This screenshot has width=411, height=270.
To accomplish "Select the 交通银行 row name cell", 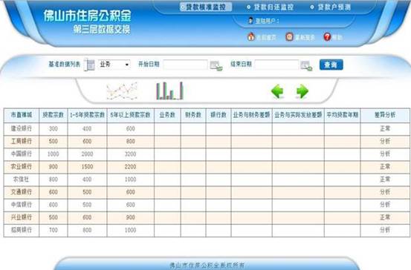I will pos(22,192).
